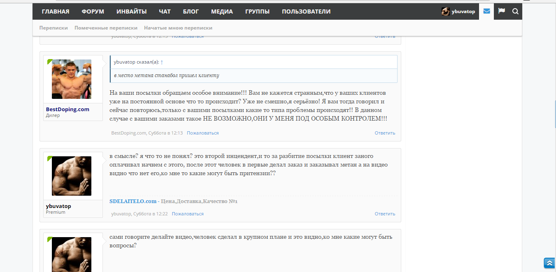Image resolution: width=556 pixels, height=272 pixels.
Task: Click Ответить on ybuvatop's 12:22 message
Action: 384,214
